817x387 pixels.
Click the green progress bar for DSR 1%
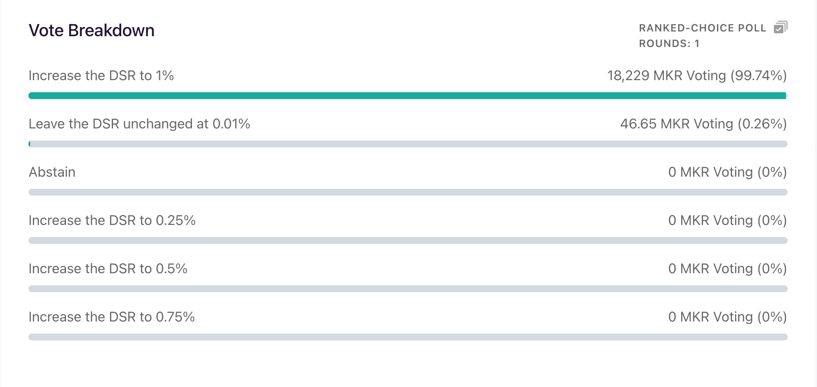click(x=408, y=96)
